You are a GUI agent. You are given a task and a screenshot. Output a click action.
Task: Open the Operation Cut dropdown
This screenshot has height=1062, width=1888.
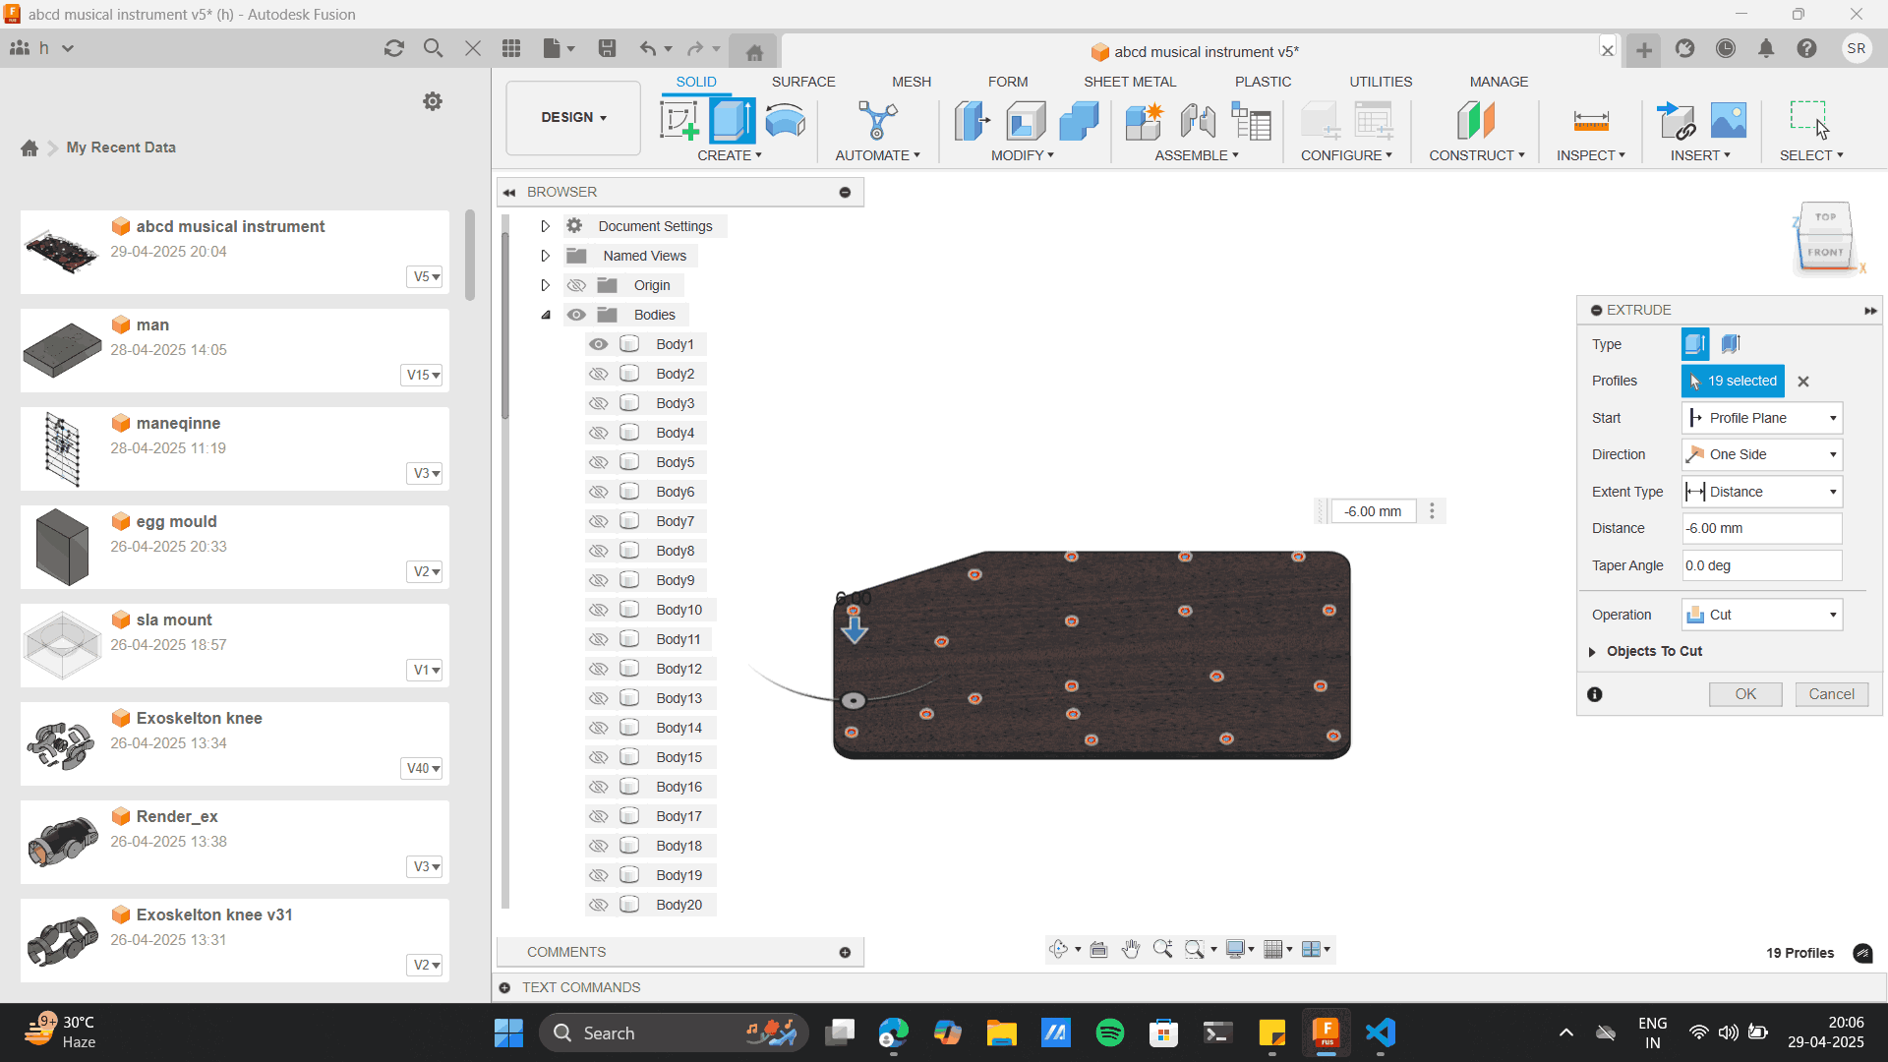(x=1761, y=615)
